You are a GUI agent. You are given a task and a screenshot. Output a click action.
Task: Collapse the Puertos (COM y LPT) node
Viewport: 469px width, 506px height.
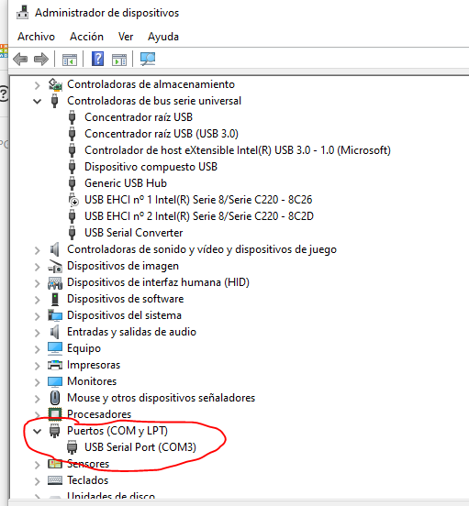[x=37, y=431]
